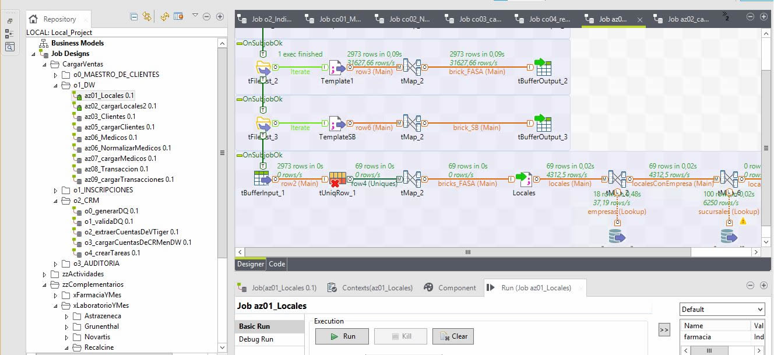The image size is (774, 355).
Task: Click the tFileList_3 folder component icon
Action: coord(263,124)
